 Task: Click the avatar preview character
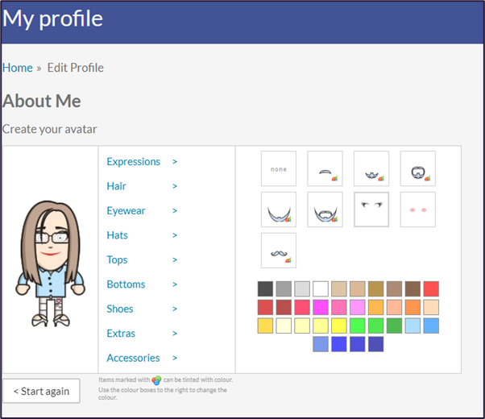[x=50, y=259]
